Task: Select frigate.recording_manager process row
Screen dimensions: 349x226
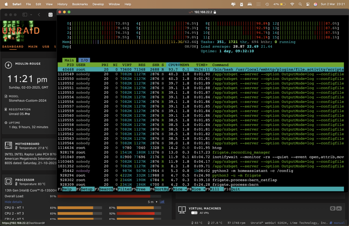Action: pos(201,152)
